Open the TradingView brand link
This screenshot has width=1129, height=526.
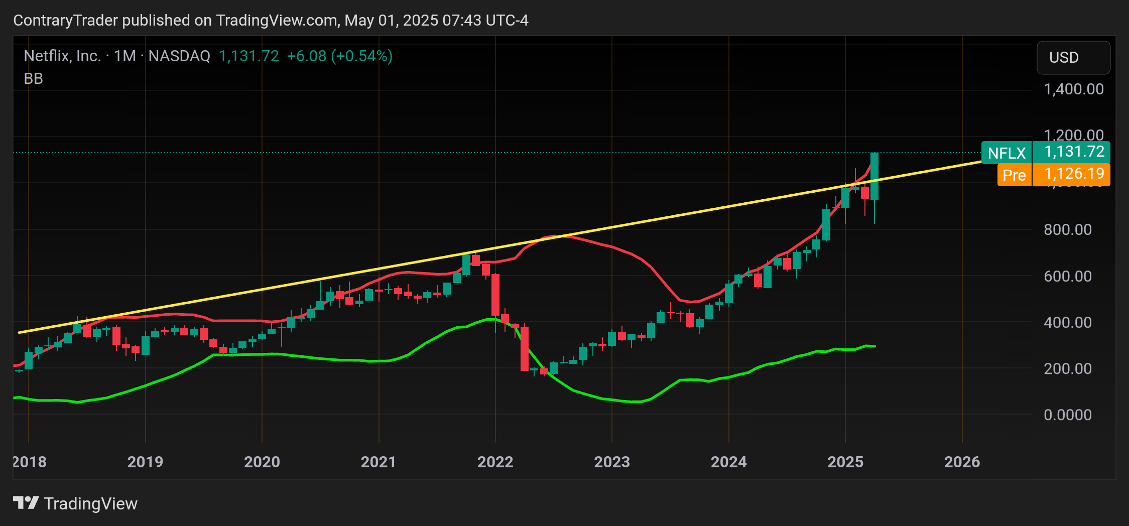75,503
